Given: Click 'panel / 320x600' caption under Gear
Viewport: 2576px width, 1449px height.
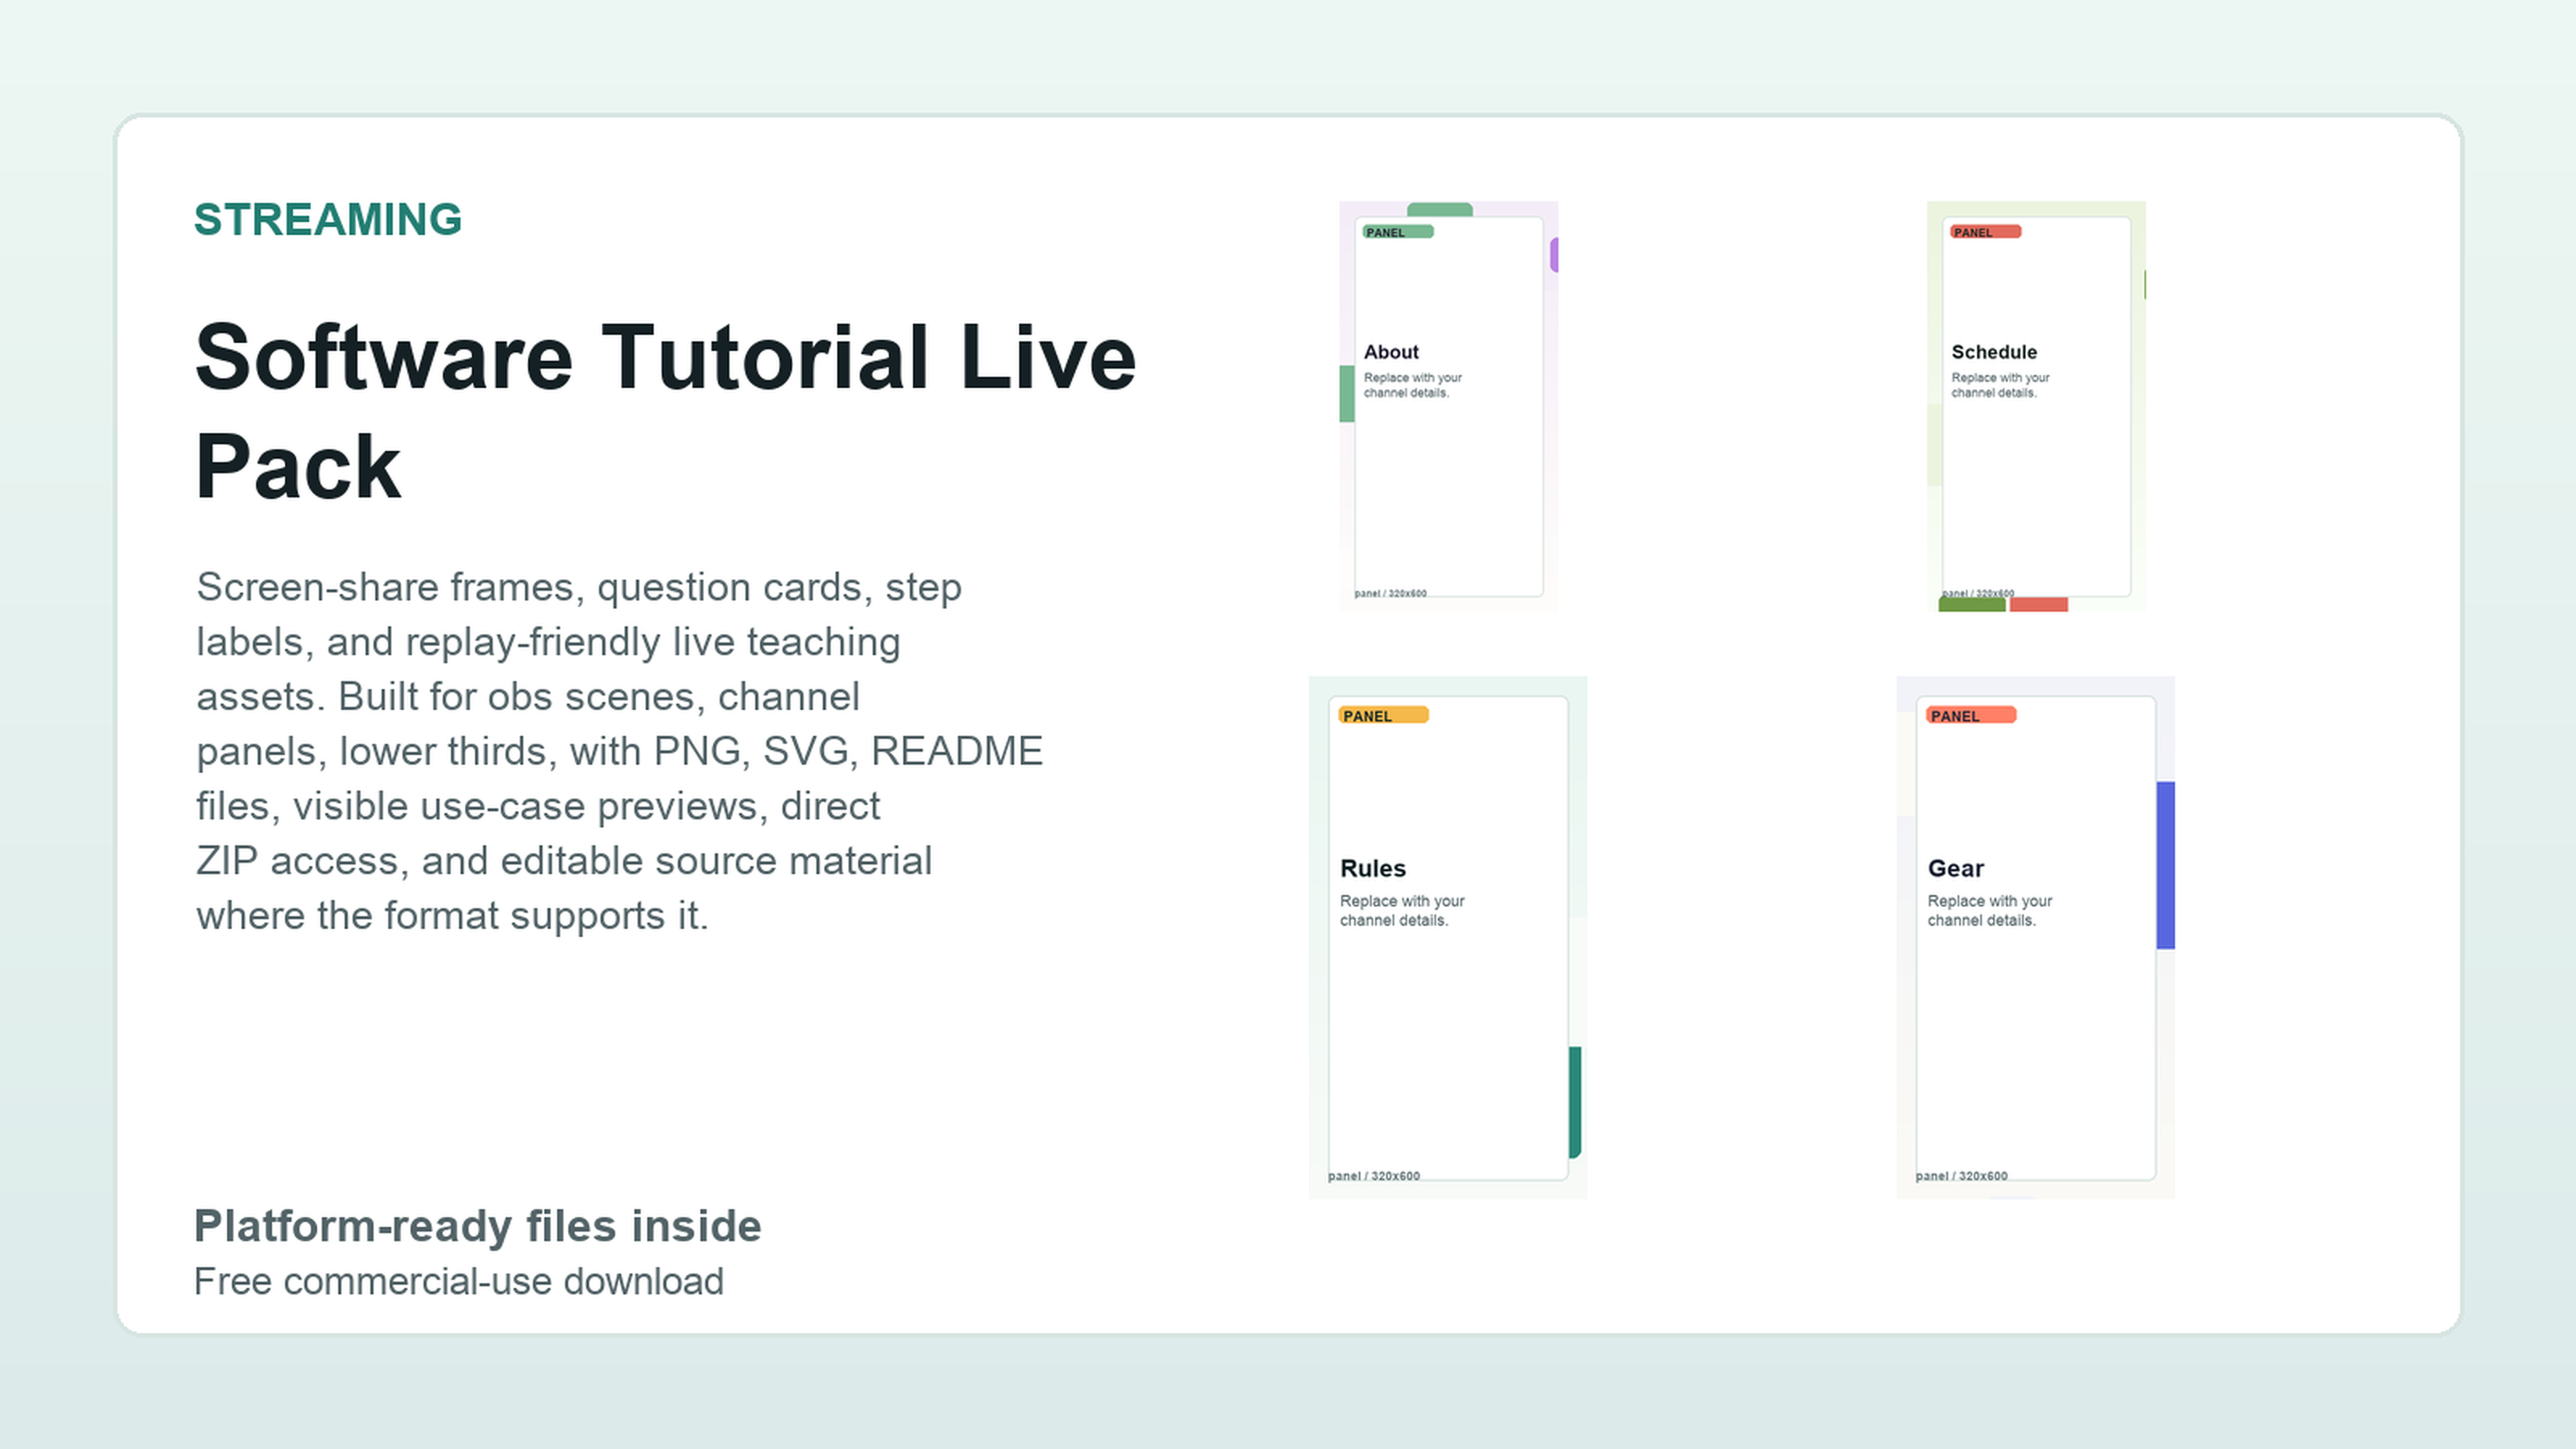Looking at the screenshot, I should (1962, 1176).
